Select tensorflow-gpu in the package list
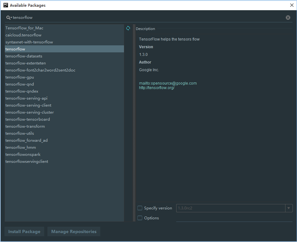The height and width of the screenshot is (242, 297). [19, 77]
